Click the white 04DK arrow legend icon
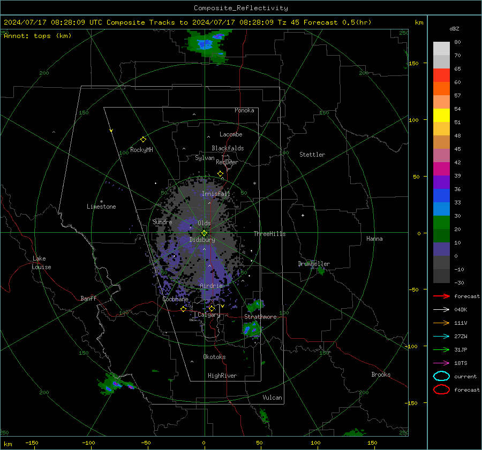 pos(441,310)
